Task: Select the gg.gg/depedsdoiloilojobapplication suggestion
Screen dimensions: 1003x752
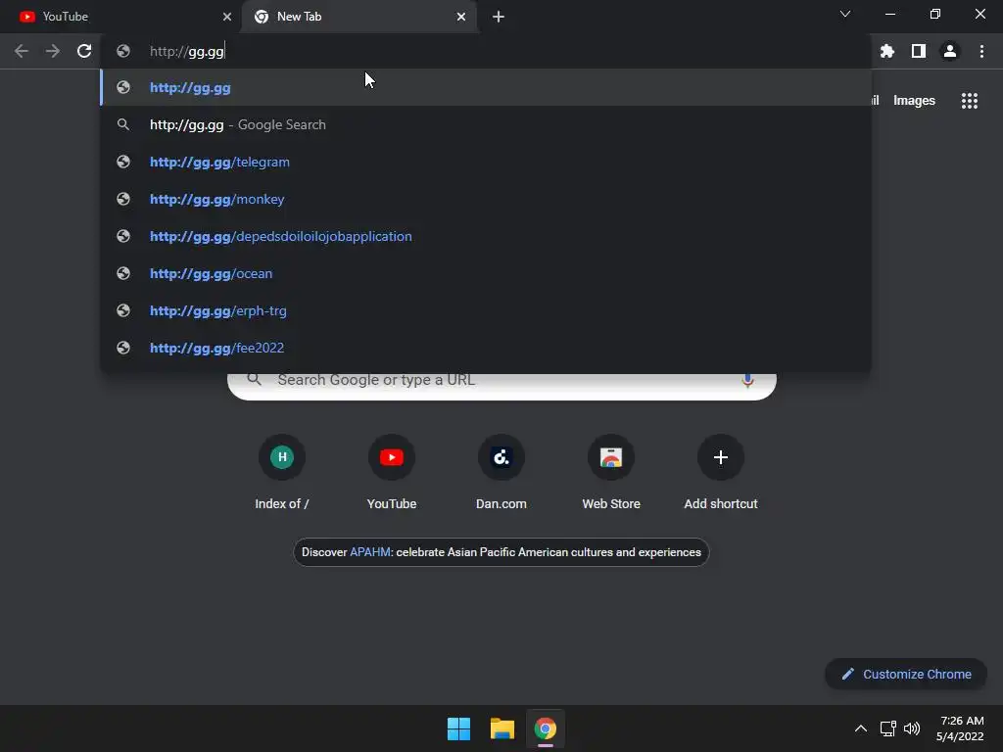Action: [486, 236]
